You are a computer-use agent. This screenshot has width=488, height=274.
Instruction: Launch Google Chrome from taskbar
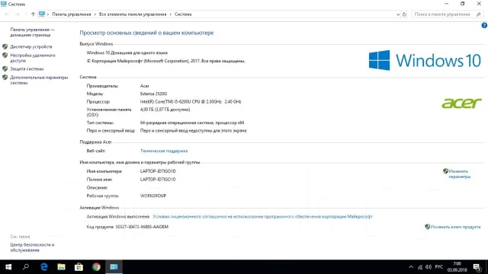pyautogui.click(x=96, y=267)
